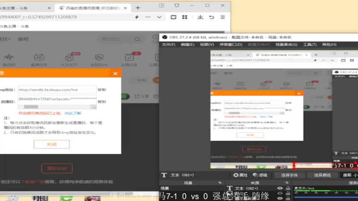
Task: Open OBS 文件(F) menu
Action: point(169,45)
